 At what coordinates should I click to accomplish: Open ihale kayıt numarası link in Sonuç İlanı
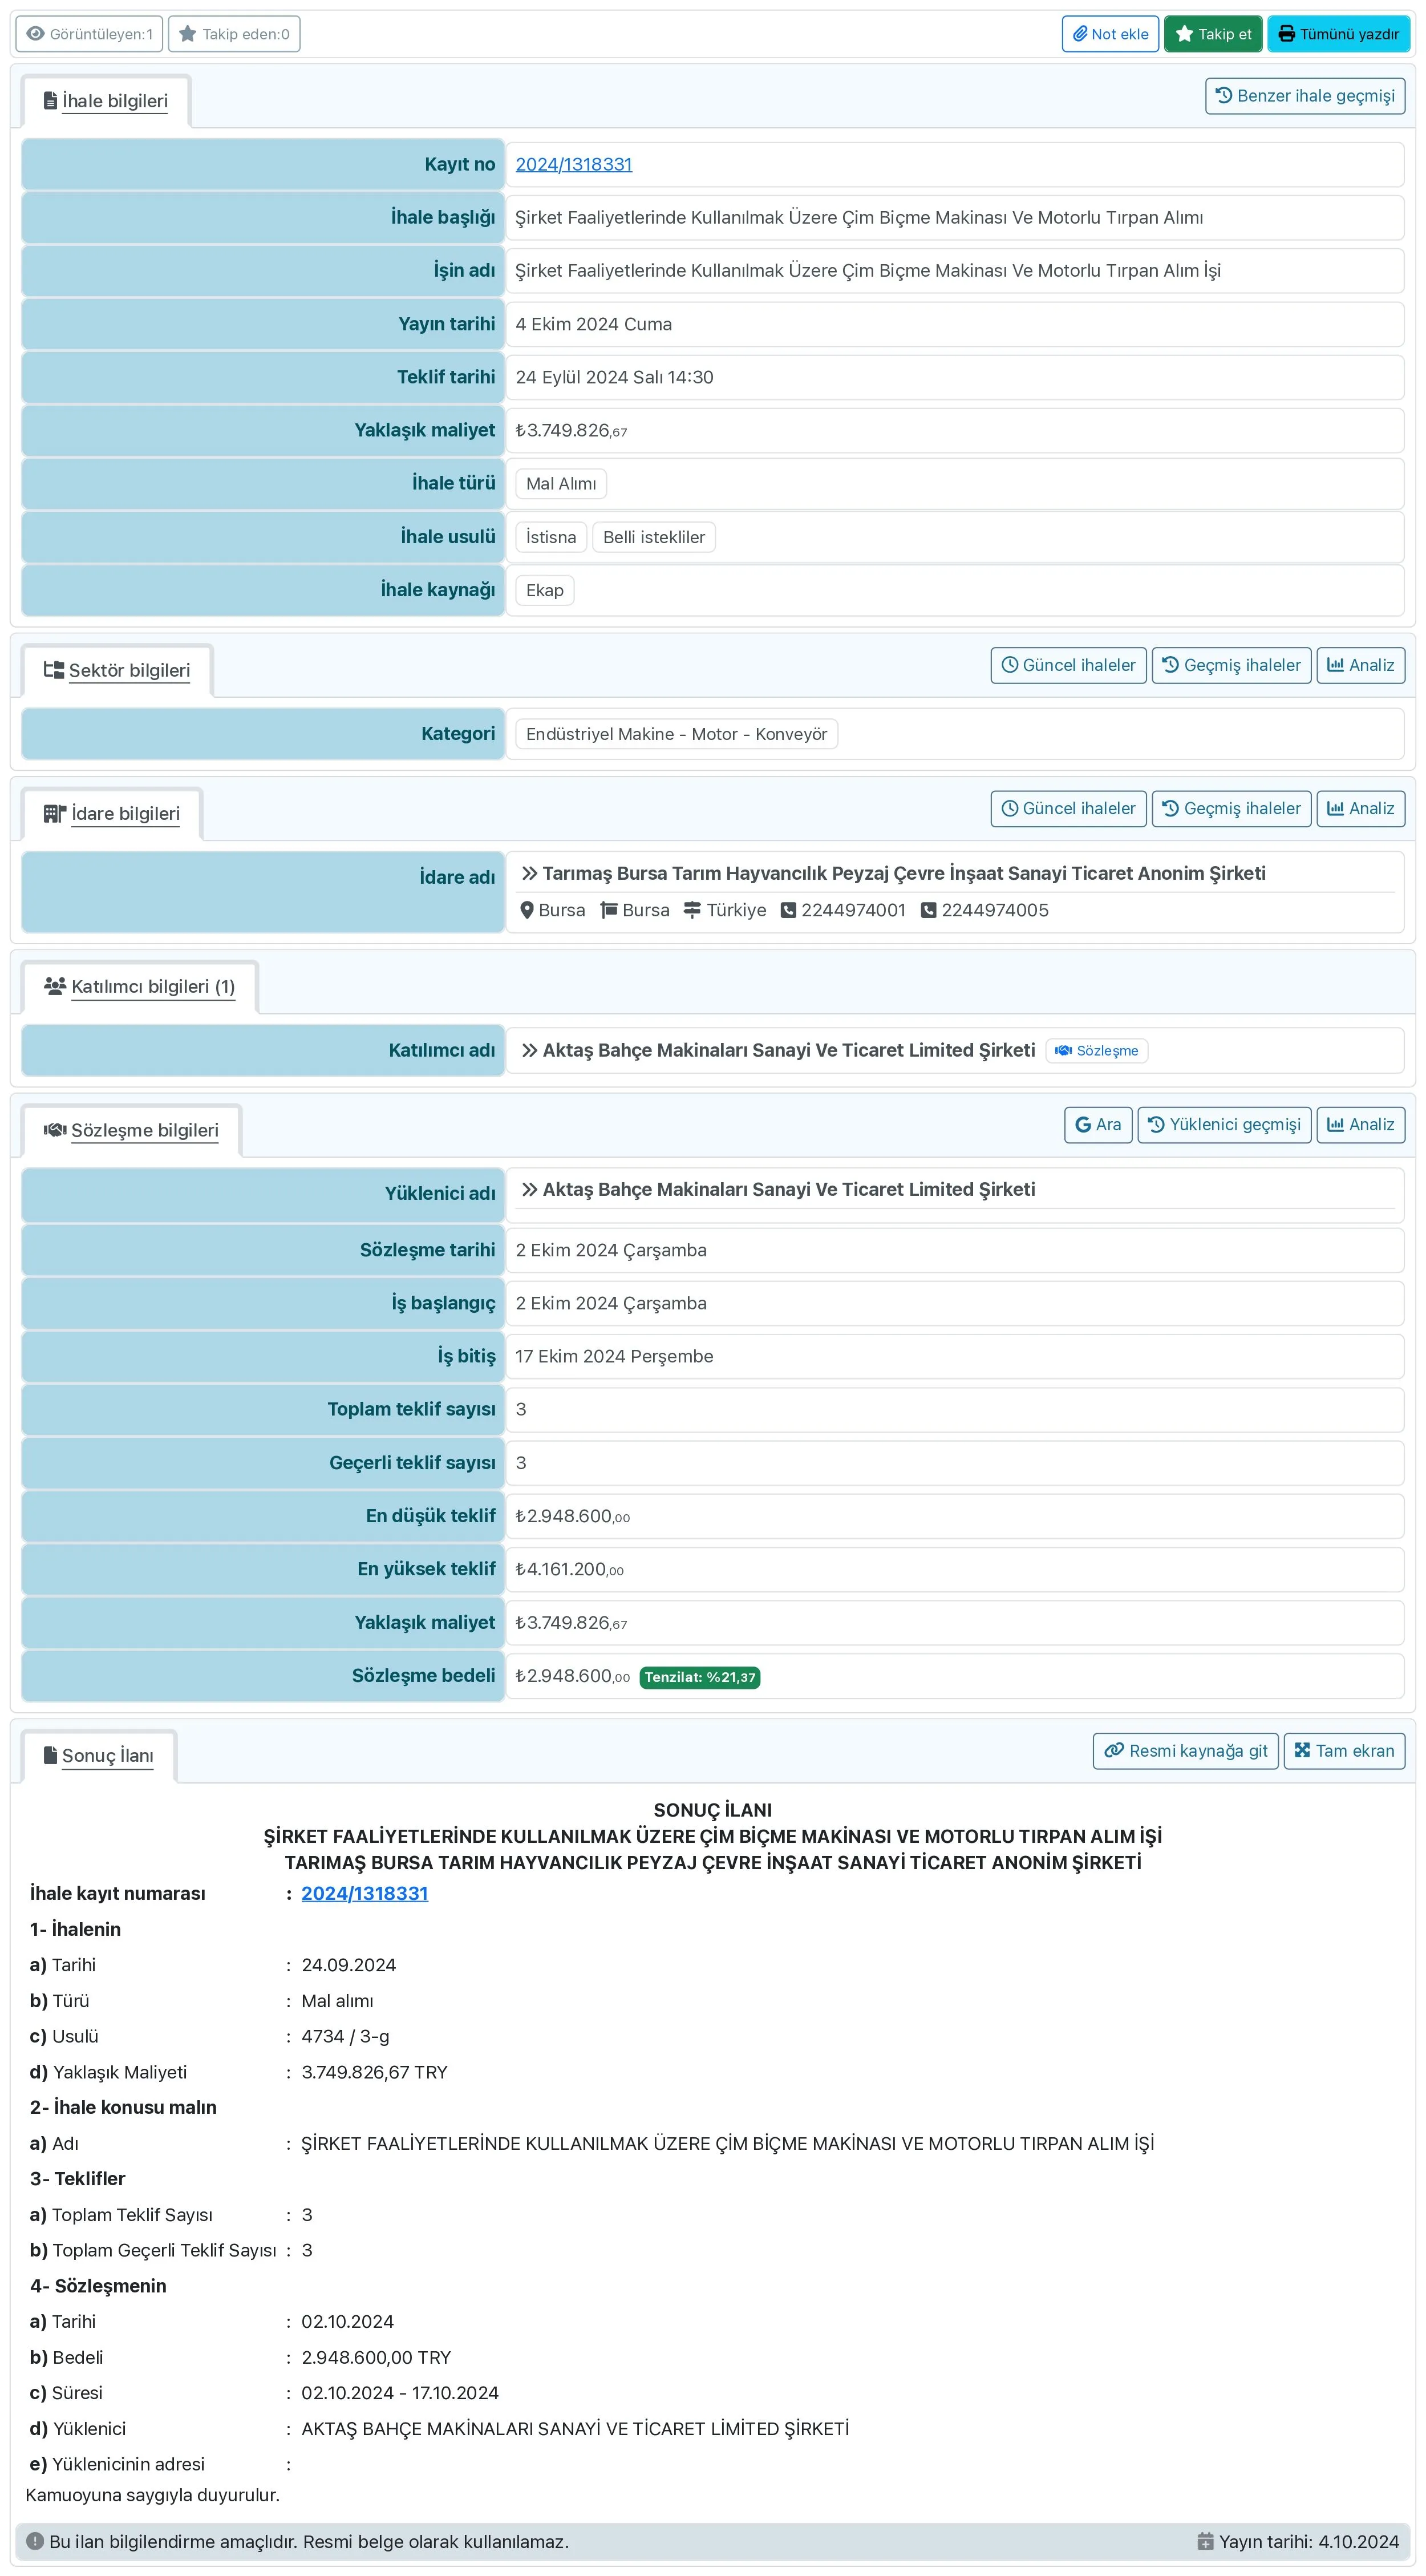point(364,1893)
